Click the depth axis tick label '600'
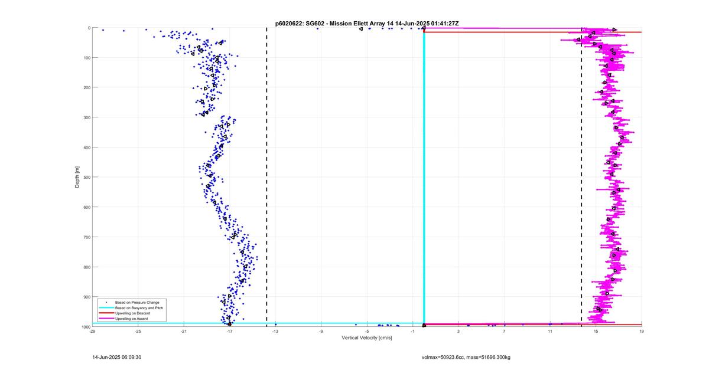Image resolution: width=709 pixels, height=367 pixels. coord(86,207)
